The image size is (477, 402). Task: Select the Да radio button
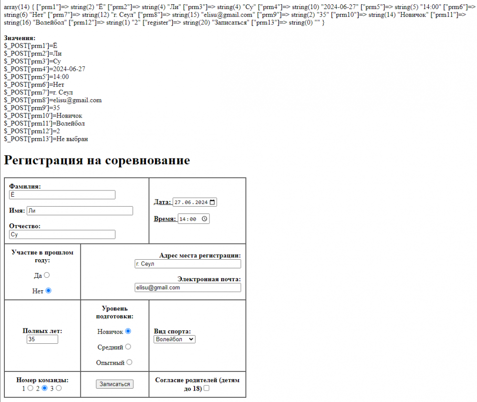pyautogui.click(x=47, y=275)
